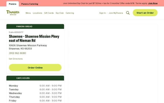
Task: Open the Locations navigation item
Action: pyautogui.click(x=37, y=13)
